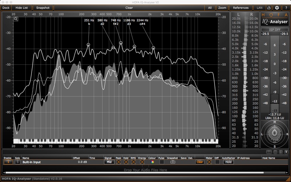Click the camera icon in the list panel header

269,152
